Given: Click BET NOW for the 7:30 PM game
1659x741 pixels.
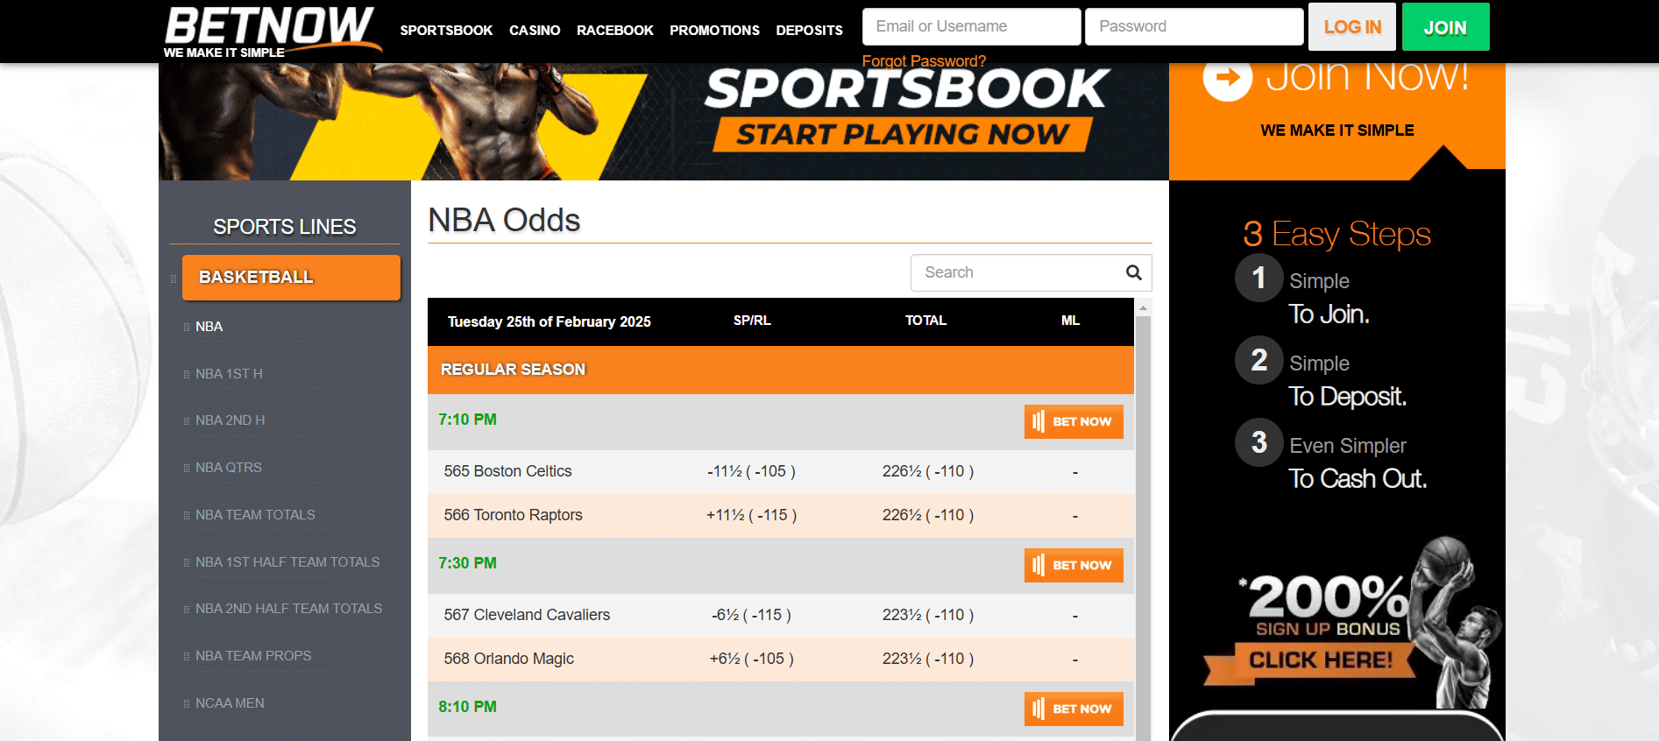Looking at the screenshot, I should pyautogui.click(x=1074, y=565).
